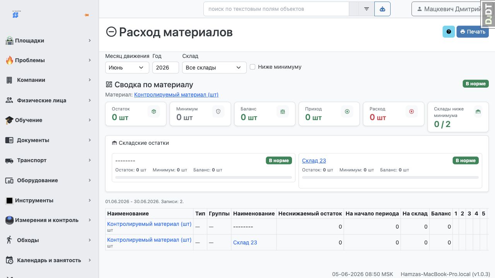495x278 pixels.
Task: Click the box icon in the Остаток card
Action: 154,112
